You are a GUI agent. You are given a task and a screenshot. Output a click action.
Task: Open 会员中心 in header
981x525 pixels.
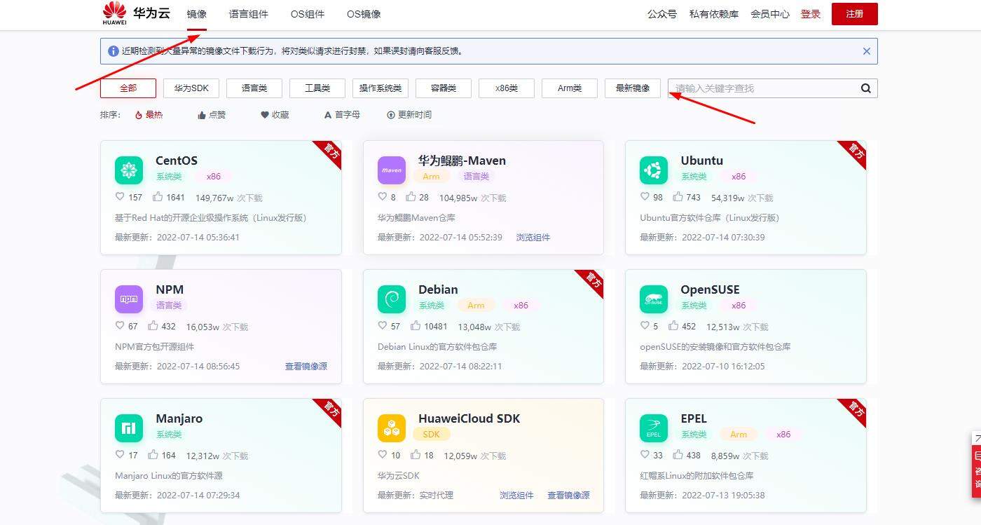(x=770, y=14)
